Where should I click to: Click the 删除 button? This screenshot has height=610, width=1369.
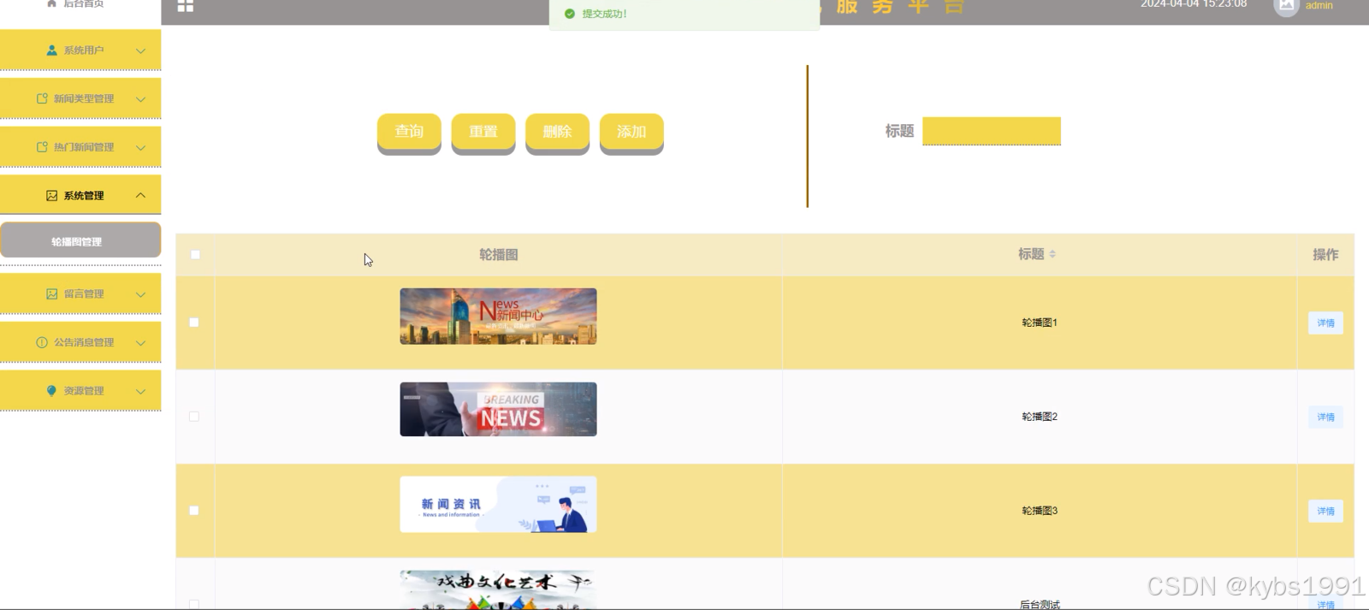[x=557, y=133]
